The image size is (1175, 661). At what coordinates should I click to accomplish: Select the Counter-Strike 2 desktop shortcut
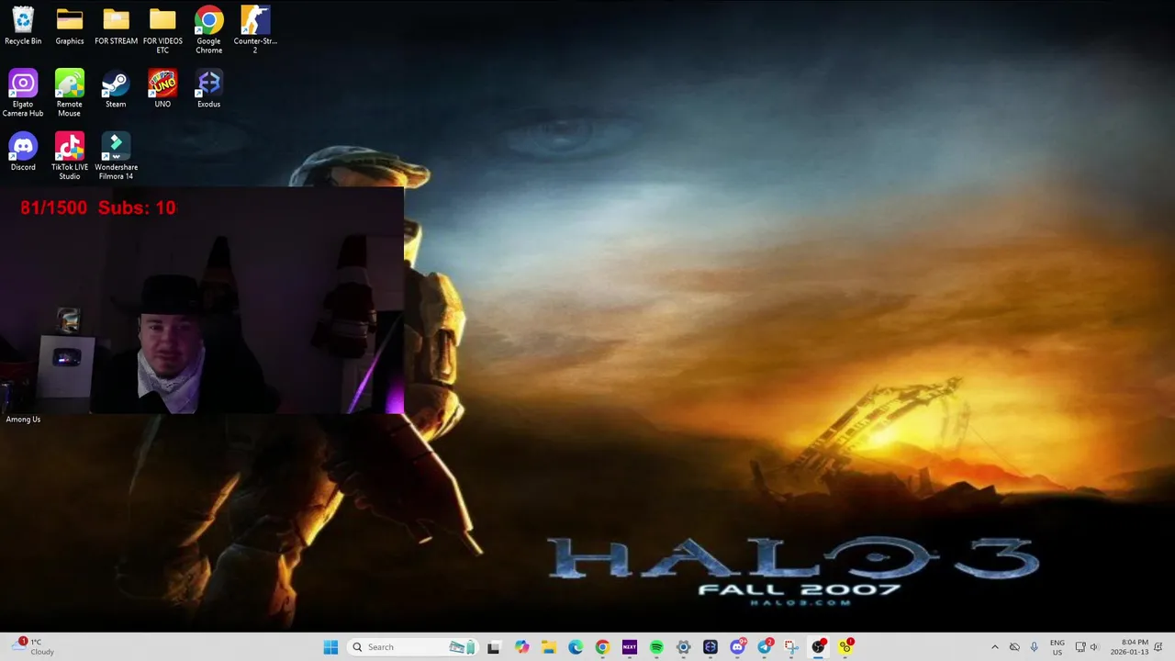tap(255, 30)
